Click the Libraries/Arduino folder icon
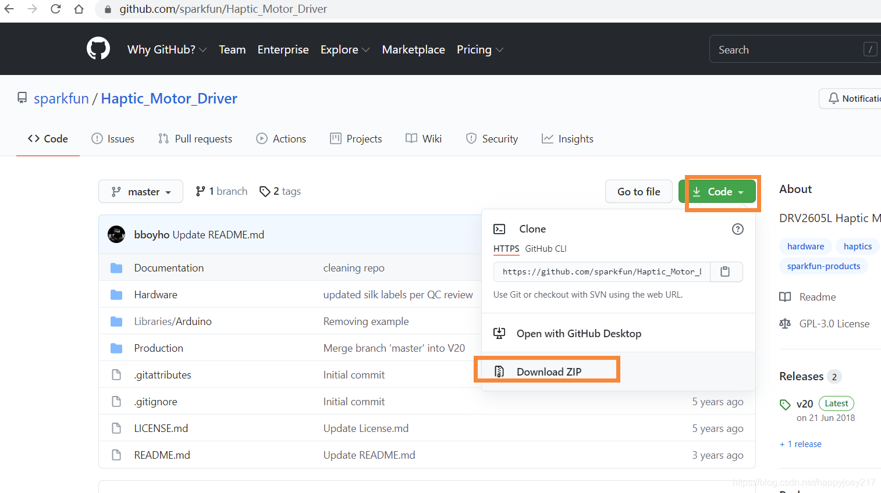This screenshot has width=881, height=493. click(x=116, y=321)
